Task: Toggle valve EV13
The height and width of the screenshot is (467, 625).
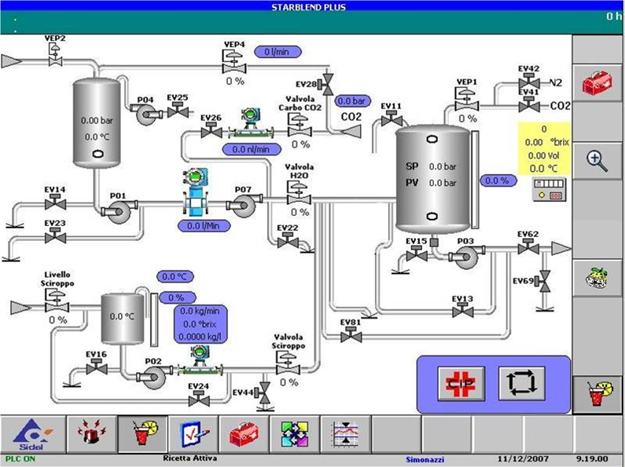Action: click(x=463, y=312)
